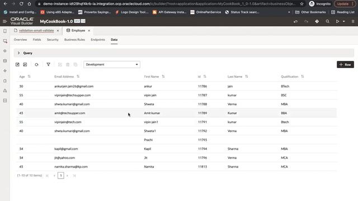Image resolution: width=358 pixels, height=201 pixels.
Task: Open Mobile Apps in left sidebar
Action: [x=5, y=31]
